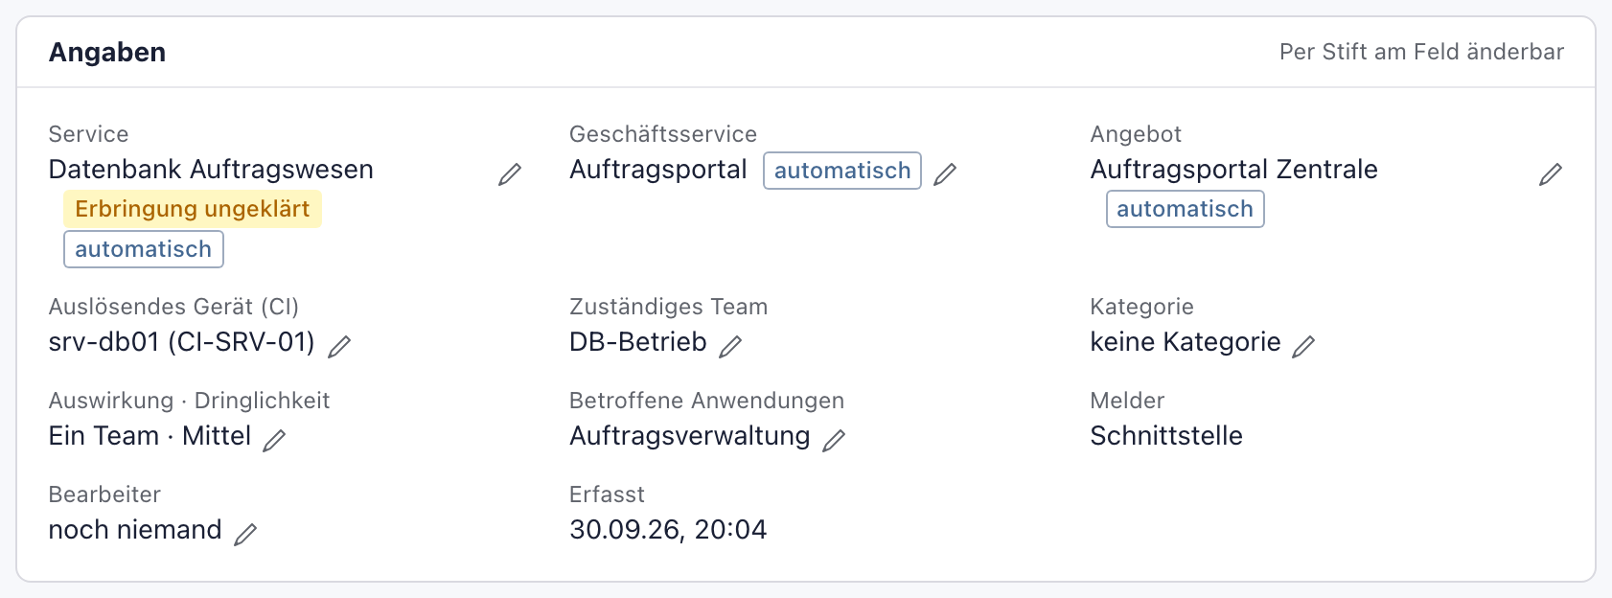Edit Auswirkung Dringlichkeit pencil icon

pos(274,440)
